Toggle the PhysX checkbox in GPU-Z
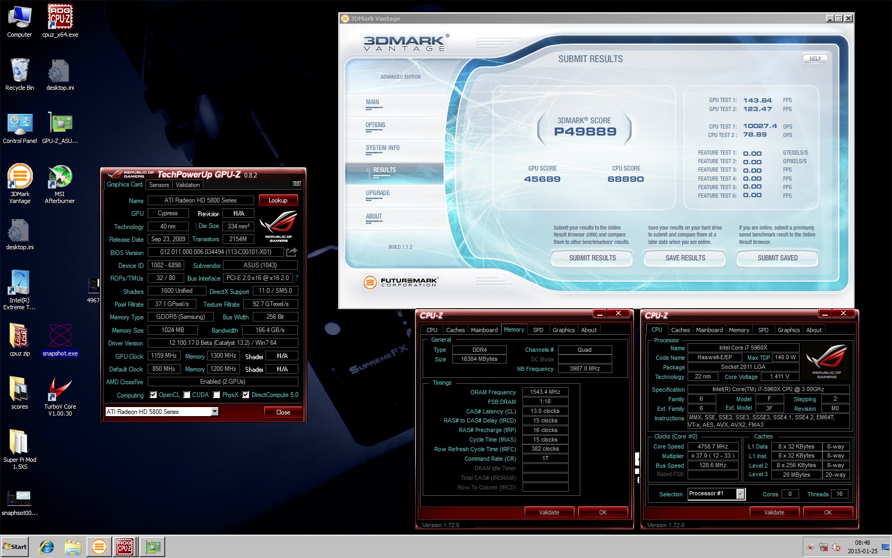892x558 pixels. pos(217,395)
